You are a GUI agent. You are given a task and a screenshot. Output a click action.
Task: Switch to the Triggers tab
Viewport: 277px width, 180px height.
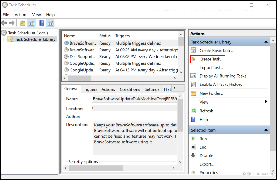tap(90, 89)
